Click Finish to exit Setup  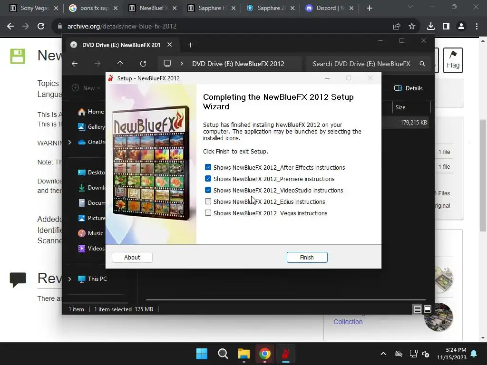point(307,257)
